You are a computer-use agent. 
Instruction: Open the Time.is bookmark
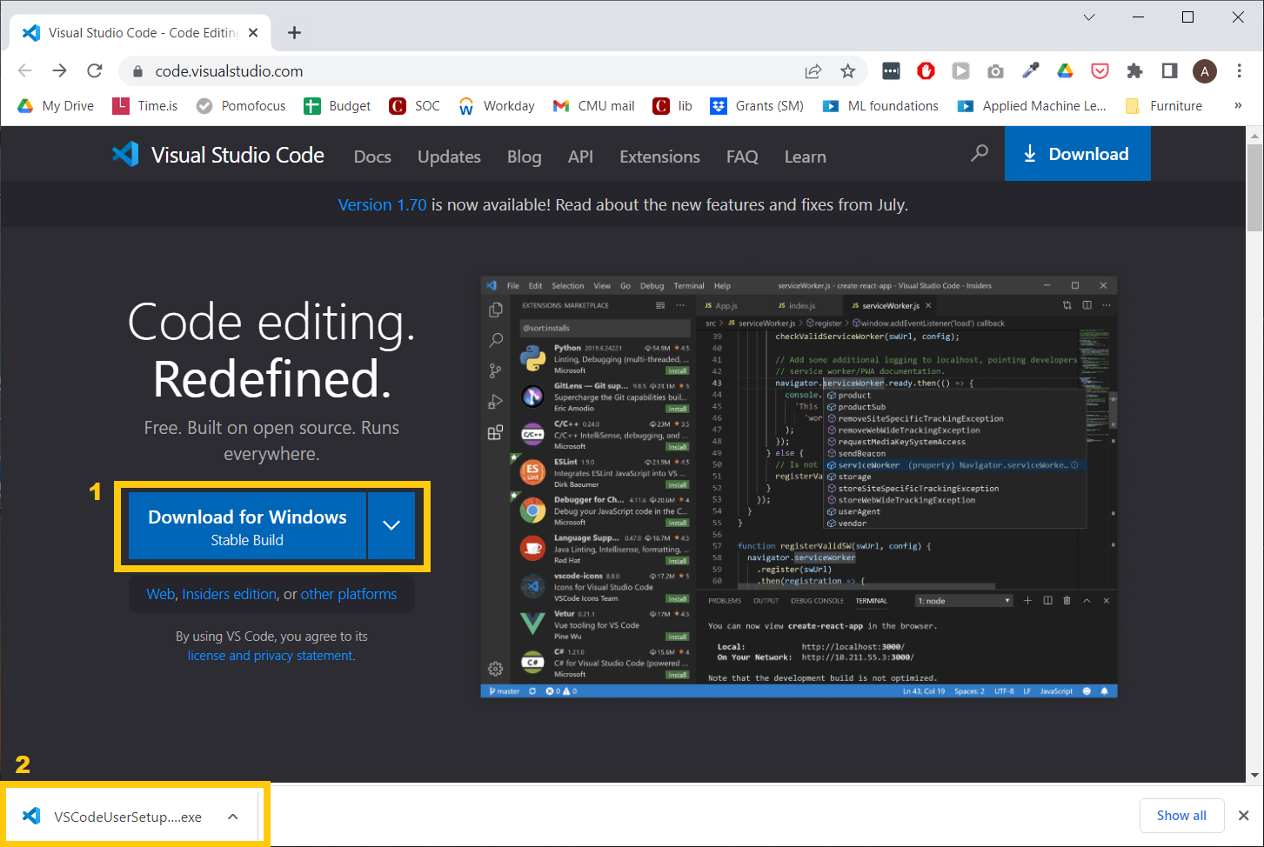[x=145, y=106]
